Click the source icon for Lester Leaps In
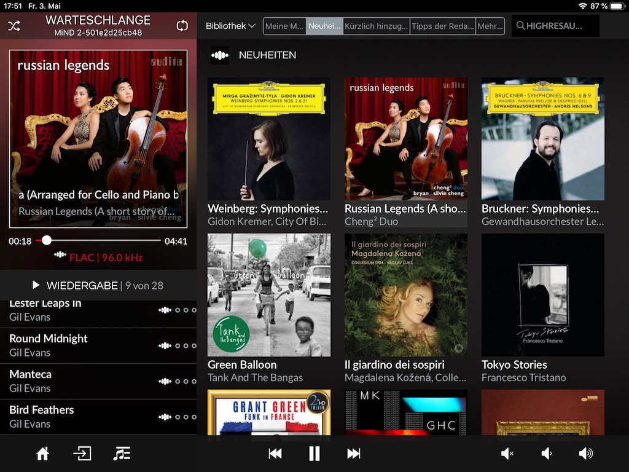629x472 pixels. pos(165,310)
